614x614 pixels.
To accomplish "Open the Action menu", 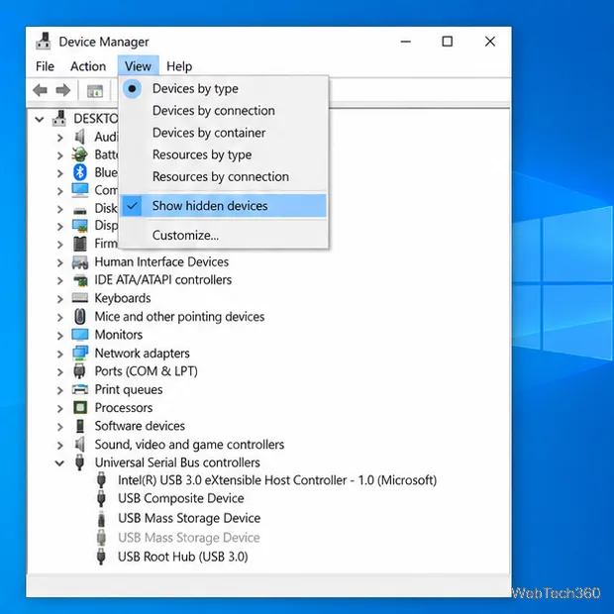I will [88, 66].
